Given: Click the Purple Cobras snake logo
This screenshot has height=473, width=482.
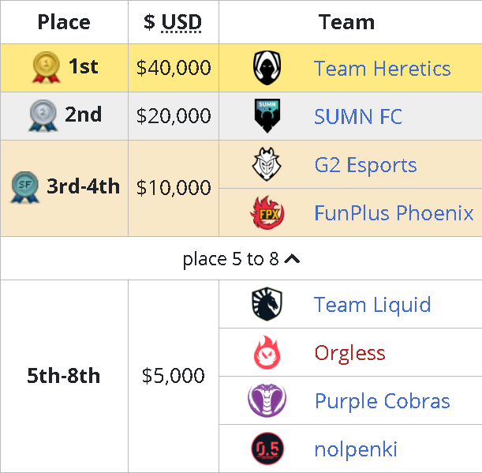Looking at the screenshot, I should 267,401.
